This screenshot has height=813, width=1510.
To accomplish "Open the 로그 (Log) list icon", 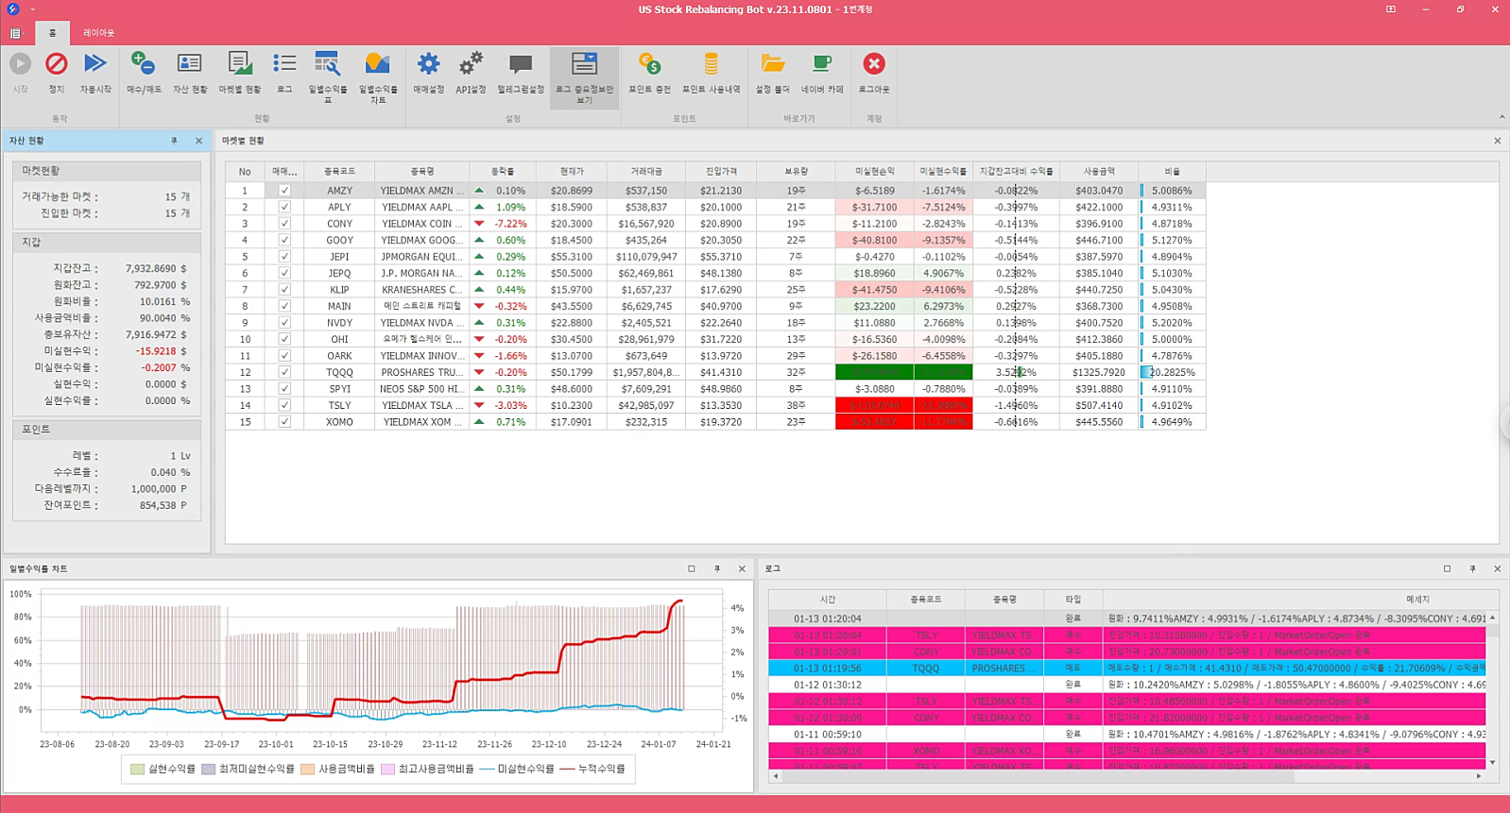I will 284,64.
